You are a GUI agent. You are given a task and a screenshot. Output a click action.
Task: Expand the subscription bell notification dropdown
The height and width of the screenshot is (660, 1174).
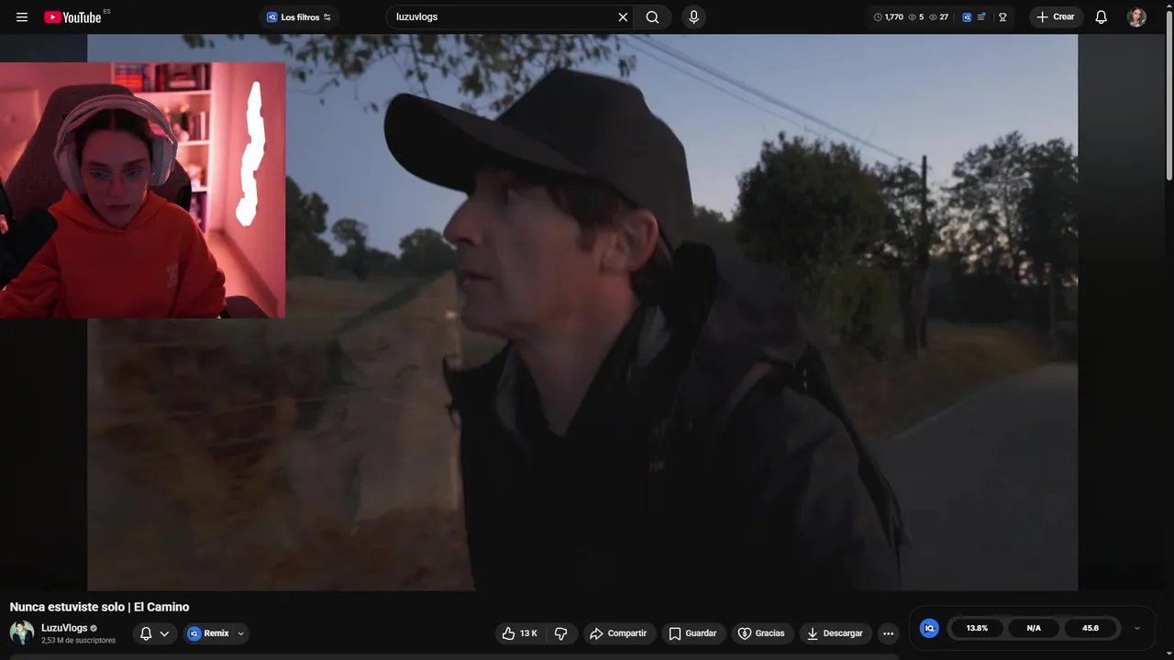154,633
